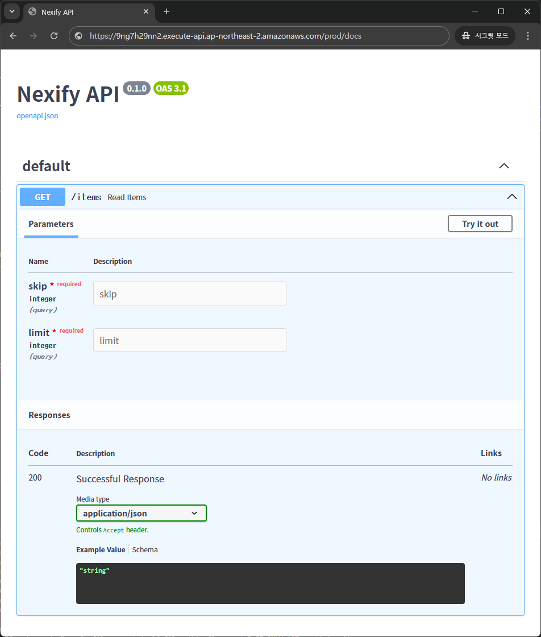Switch to the Schema tab

pos(145,549)
